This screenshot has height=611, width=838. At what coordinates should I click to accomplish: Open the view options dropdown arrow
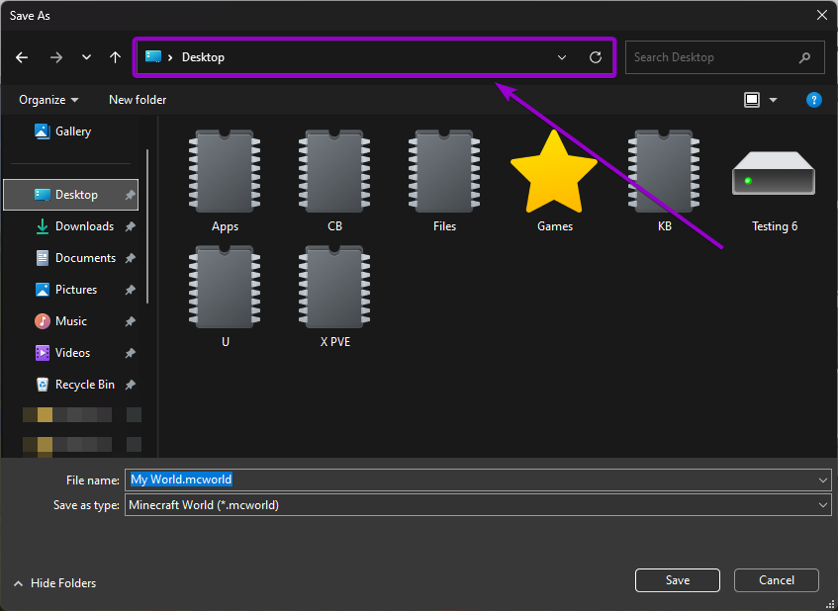(773, 100)
